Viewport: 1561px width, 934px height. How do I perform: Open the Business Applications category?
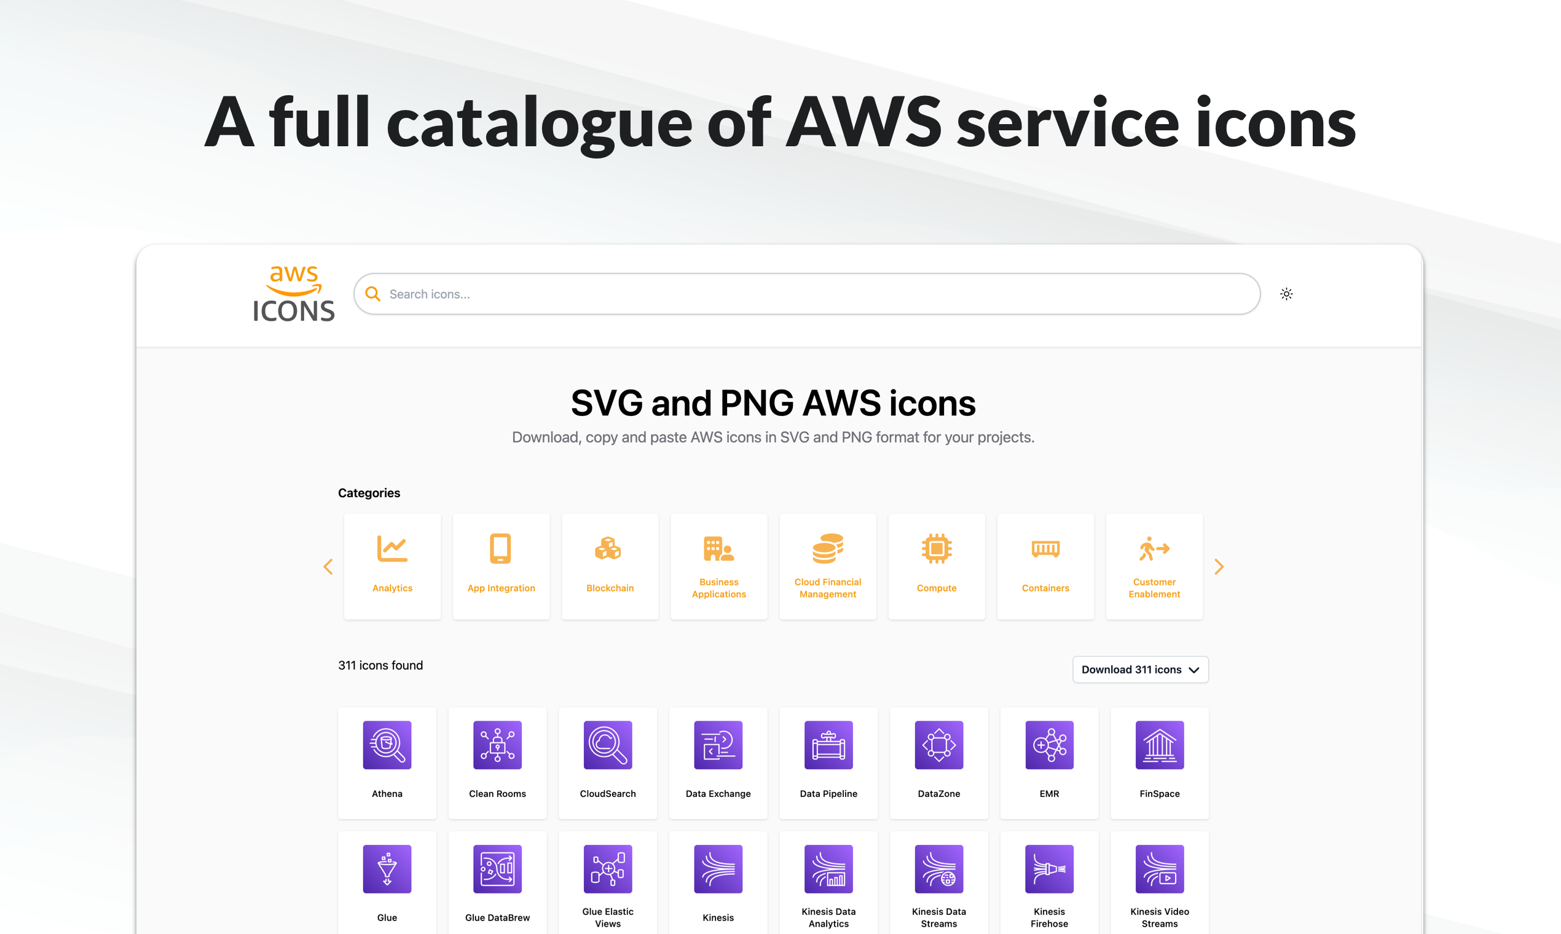(719, 567)
